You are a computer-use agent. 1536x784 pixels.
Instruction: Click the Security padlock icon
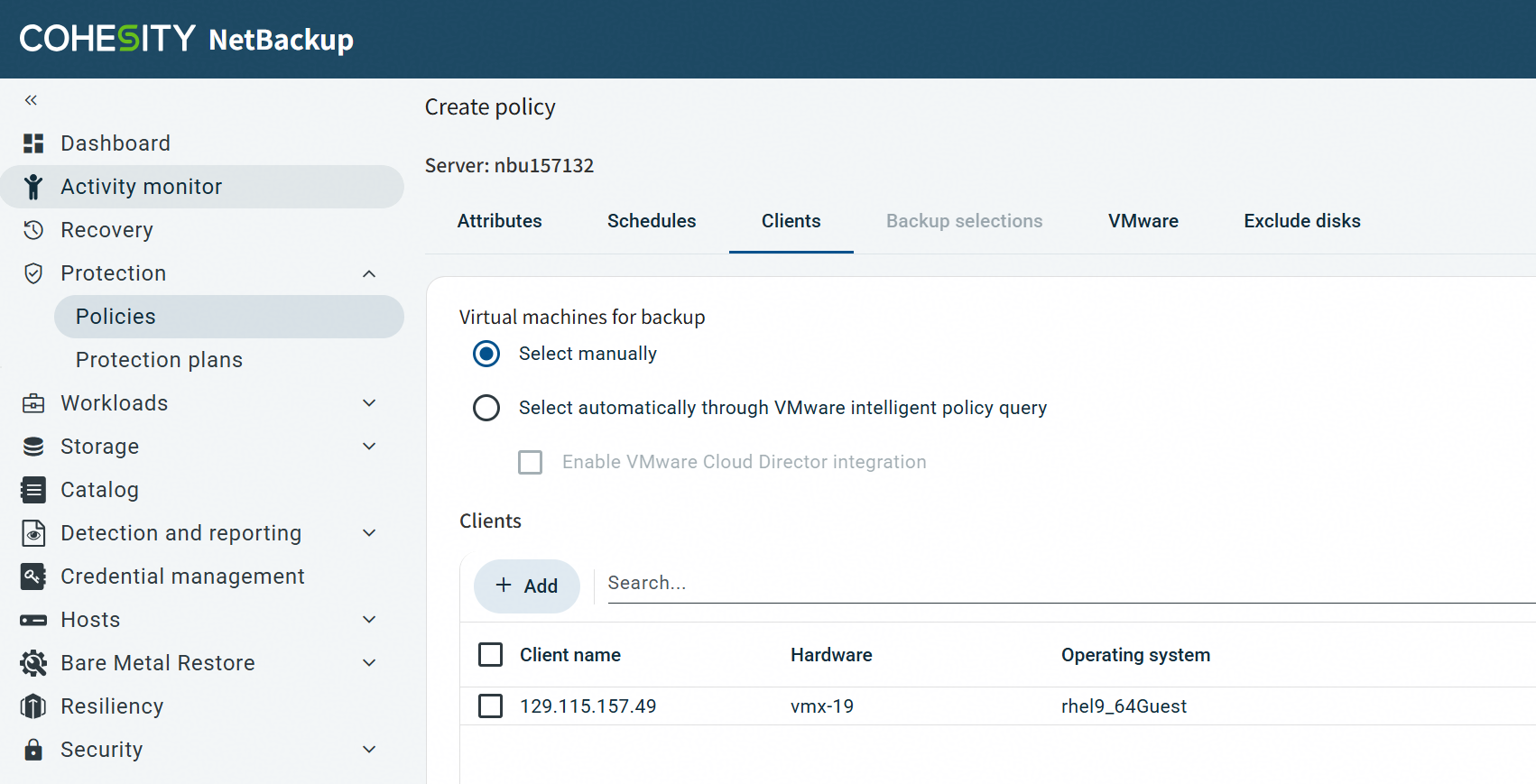[33, 750]
